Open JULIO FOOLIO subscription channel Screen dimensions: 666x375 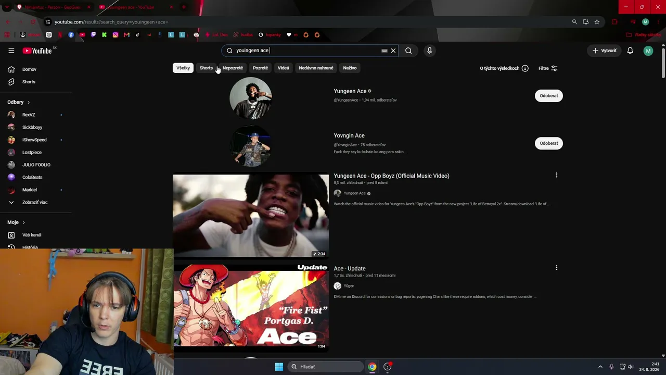(36, 165)
